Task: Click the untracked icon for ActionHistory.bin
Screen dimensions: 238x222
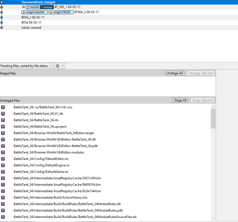Action: (3, 198)
